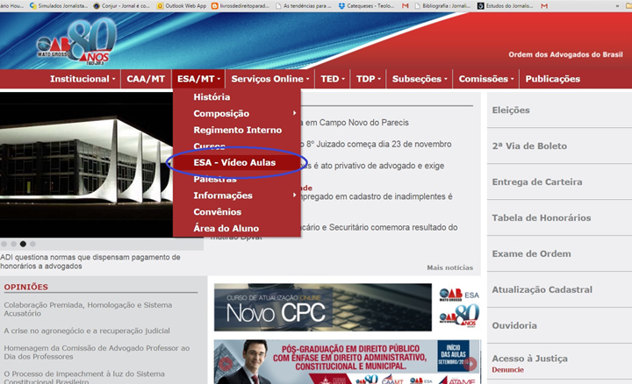Open Gmail bookmark after Catequeses
Image resolution: width=632 pixels, height=384 pixels.
(x=405, y=5)
